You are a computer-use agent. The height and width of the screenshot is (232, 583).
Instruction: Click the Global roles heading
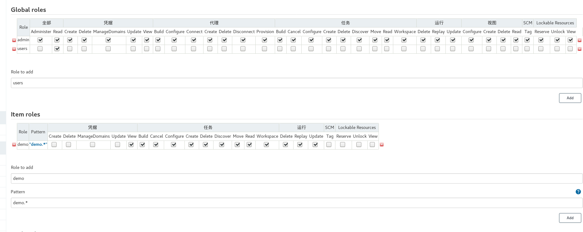click(x=28, y=10)
